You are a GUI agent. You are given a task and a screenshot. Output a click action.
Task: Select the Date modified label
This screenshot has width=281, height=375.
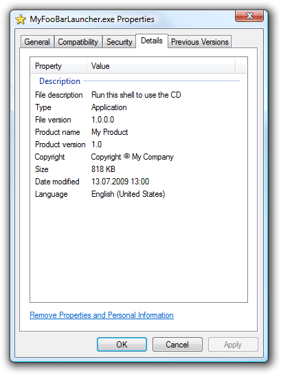click(57, 182)
